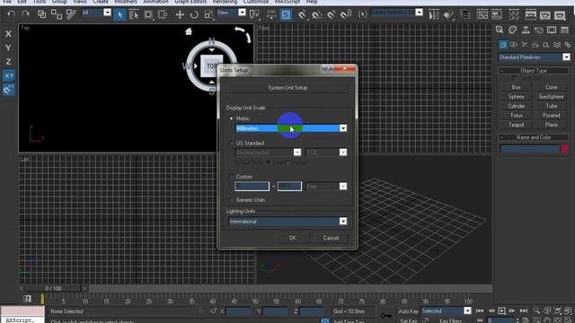Image resolution: width=575 pixels, height=323 pixels.
Task: Click the object name input field
Action: 530,149
